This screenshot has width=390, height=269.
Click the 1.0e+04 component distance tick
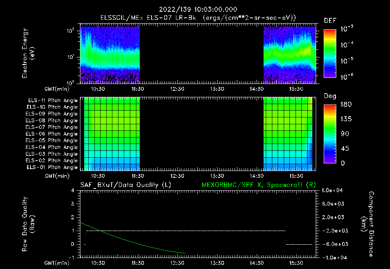tap(332, 190)
